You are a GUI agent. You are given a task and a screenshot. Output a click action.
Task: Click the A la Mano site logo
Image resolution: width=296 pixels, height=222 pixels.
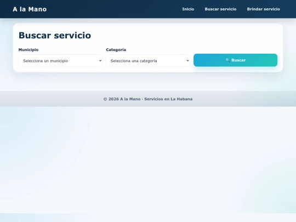tap(30, 9)
